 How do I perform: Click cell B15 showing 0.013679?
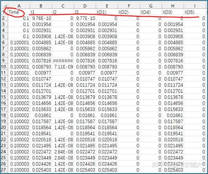(x=41, y=97)
